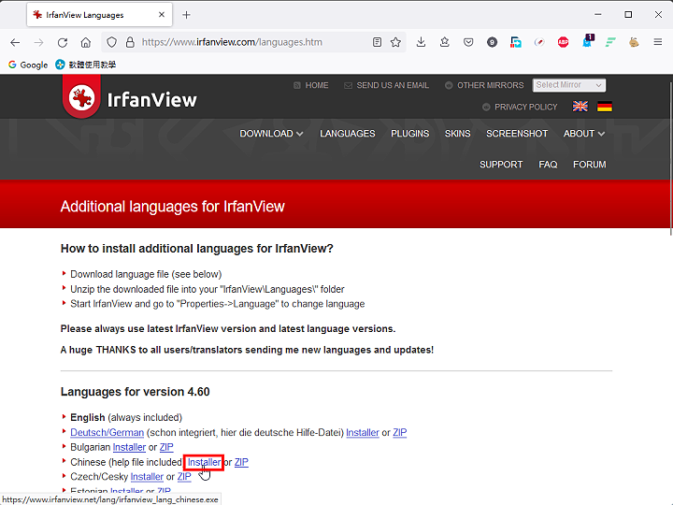Download the Chinese Installer
Screen dimensions: 673x505
(204, 462)
